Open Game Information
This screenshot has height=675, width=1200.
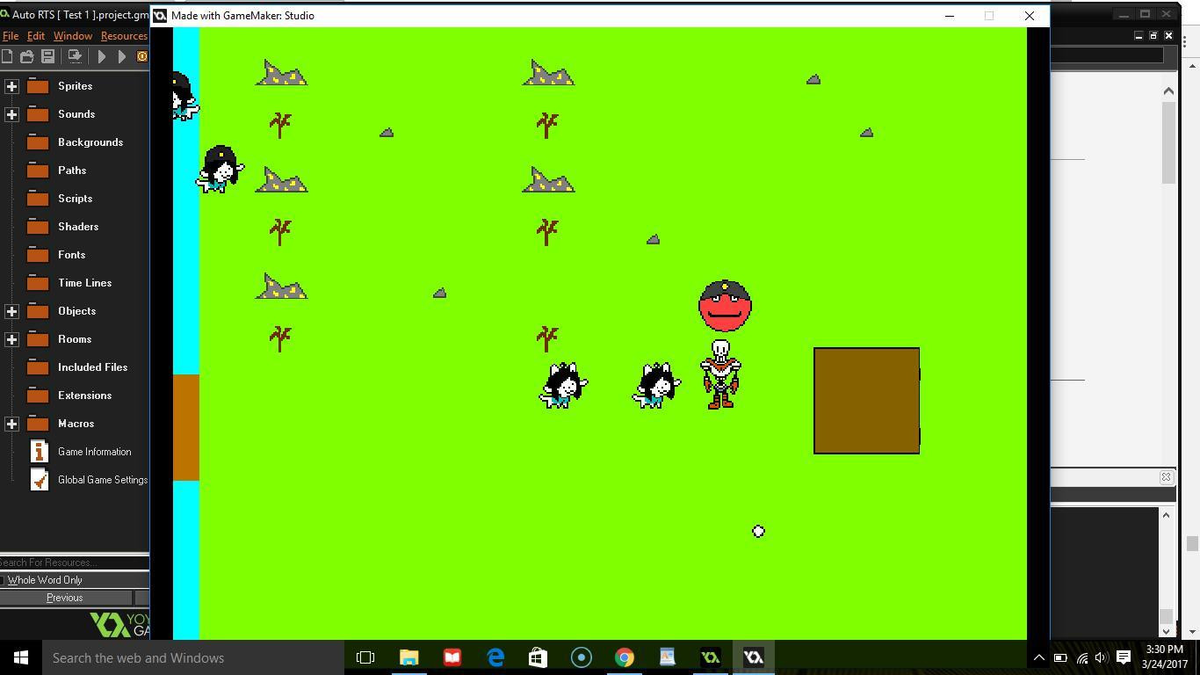94,452
